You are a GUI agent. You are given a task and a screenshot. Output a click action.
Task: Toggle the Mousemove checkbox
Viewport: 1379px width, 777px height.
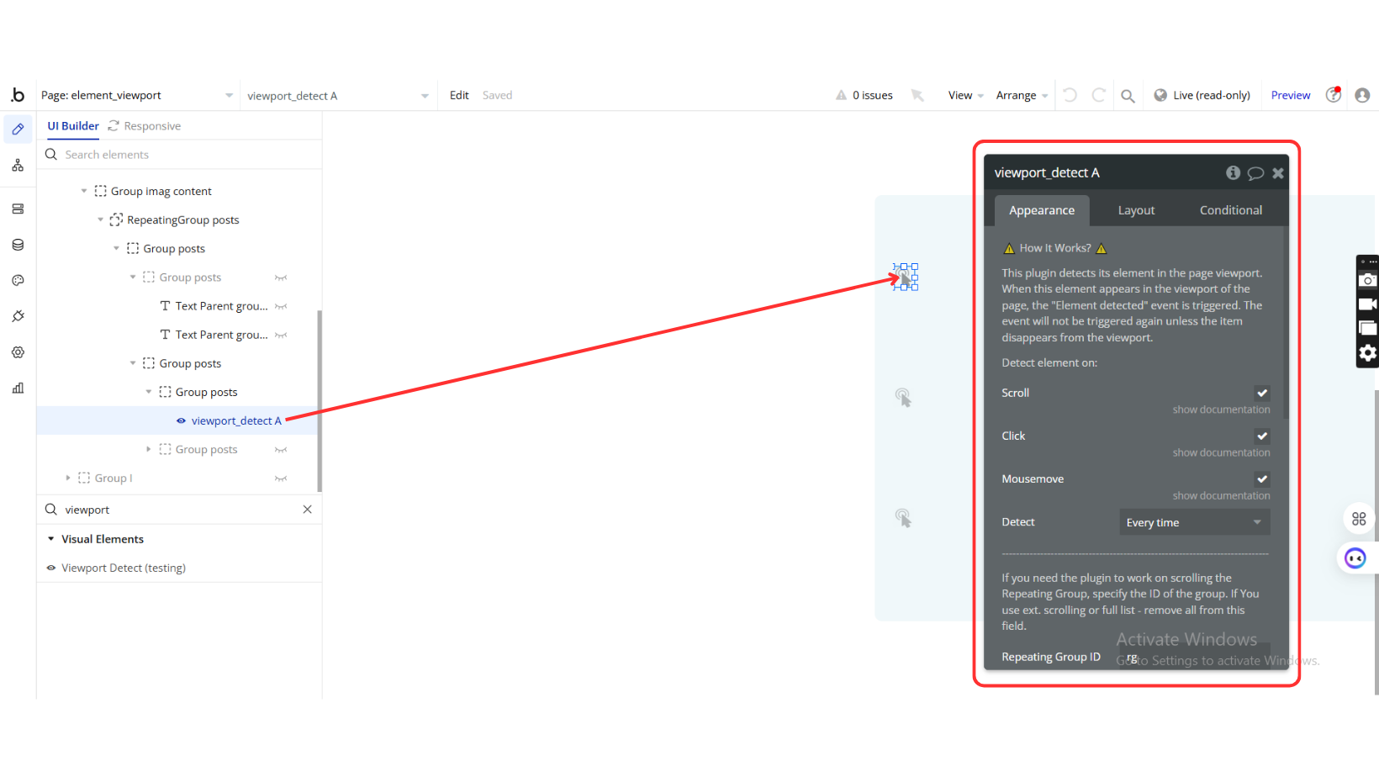(1262, 478)
